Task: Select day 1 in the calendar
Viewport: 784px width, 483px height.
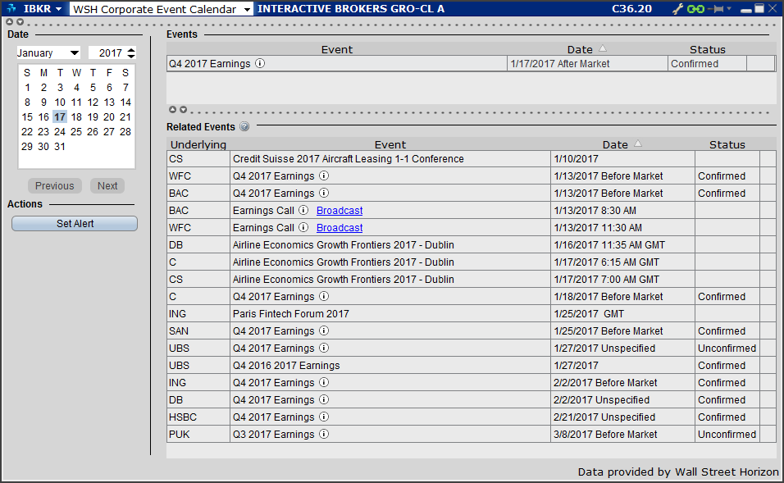Action: [x=28, y=88]
